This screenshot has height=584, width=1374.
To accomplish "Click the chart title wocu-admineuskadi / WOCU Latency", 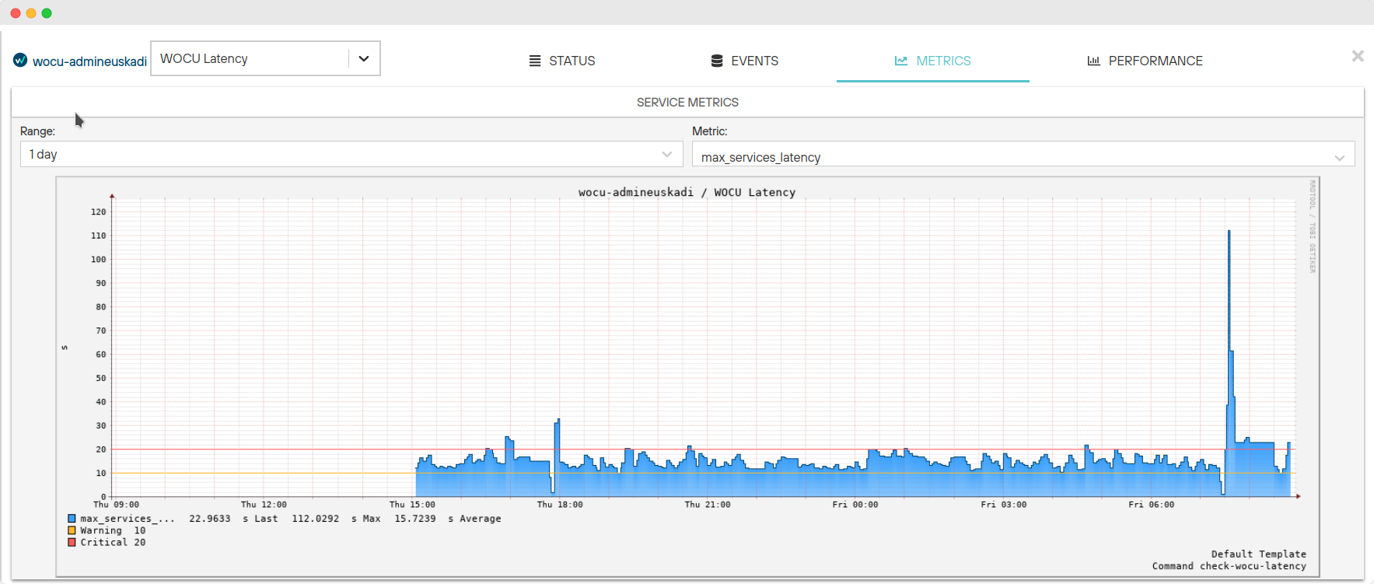I will [x=687, y=192].
